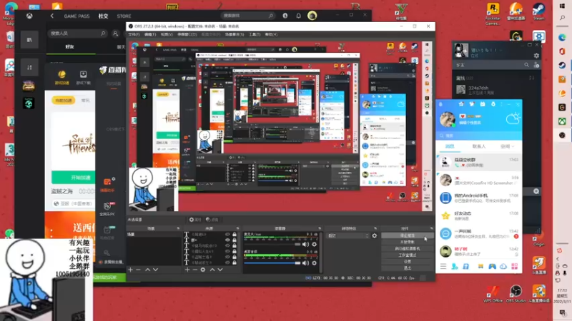Mute 麦克风/Aux speaker icon in mixer
The image size is (572, 321).
(x=306, y=244)
